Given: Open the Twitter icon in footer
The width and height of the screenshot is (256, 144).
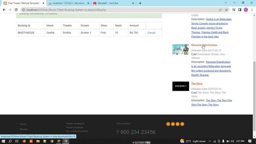Looking at the screenshot, I should point(173,124).
